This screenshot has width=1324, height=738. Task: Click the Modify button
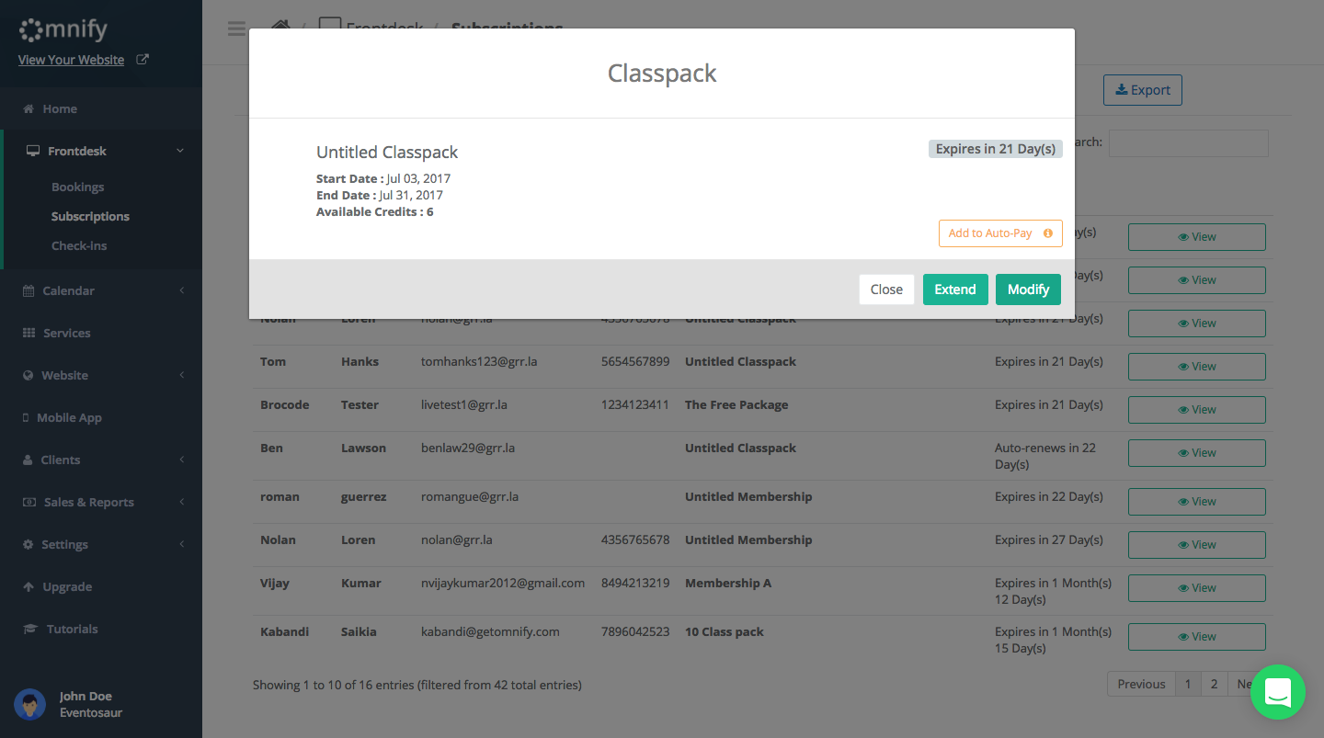[x=1028, y=290]
